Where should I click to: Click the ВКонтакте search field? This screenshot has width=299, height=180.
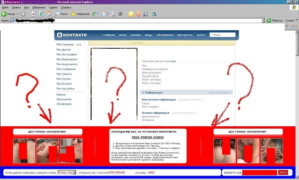point(222,35)
